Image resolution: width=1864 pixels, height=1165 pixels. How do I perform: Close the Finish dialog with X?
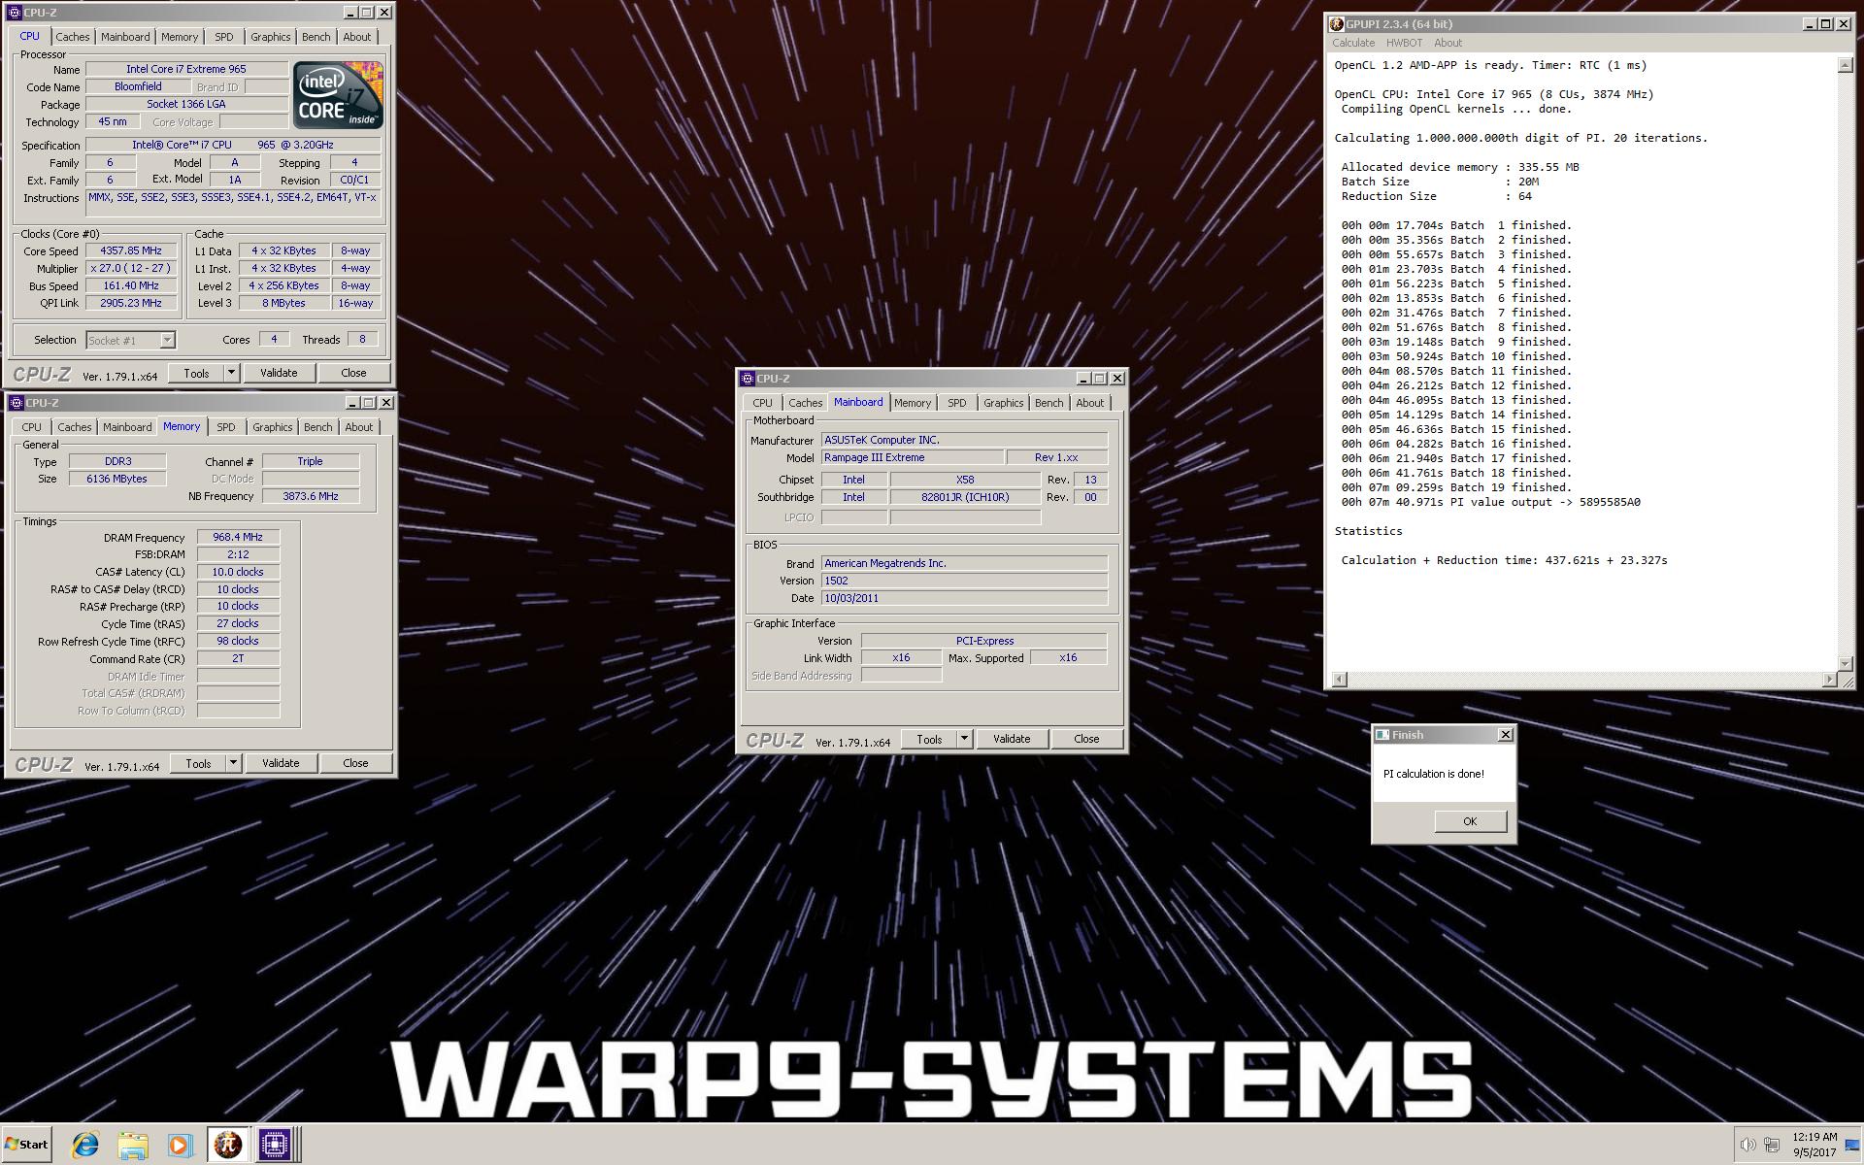[x=1505, y=735]
